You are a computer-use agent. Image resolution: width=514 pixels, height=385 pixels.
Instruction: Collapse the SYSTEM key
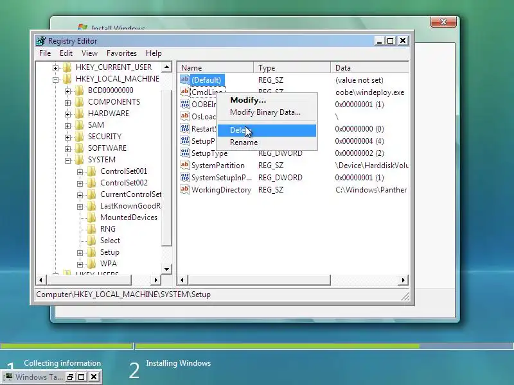[67, 160]
